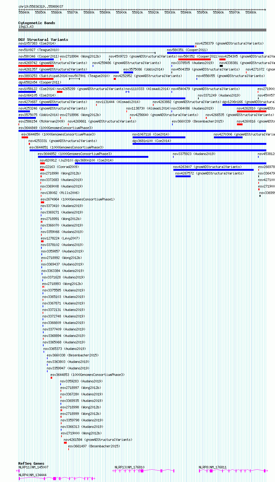The width and height of the screenshot is (275, 482).
Task: Click the NLRP8|NM_176811 gene label
Action: pyautogui.click(x=213, y=467)
